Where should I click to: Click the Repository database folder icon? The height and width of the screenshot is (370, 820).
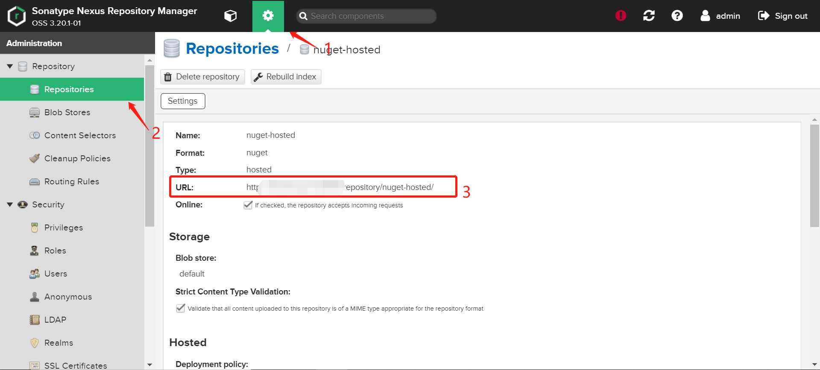pyautogui.click(x=23, y=66)
